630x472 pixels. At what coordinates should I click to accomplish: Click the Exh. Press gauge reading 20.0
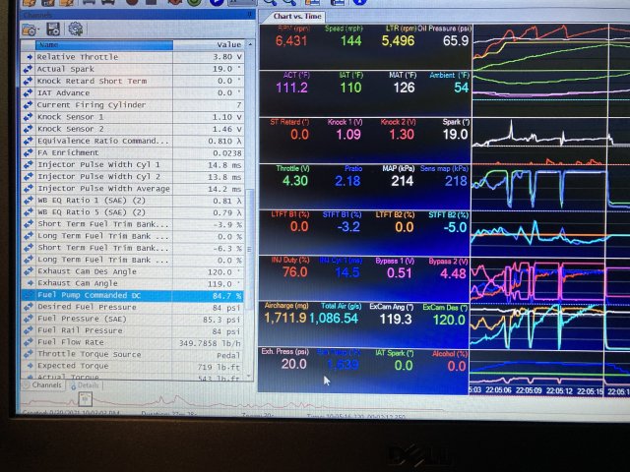coord(293,364)
